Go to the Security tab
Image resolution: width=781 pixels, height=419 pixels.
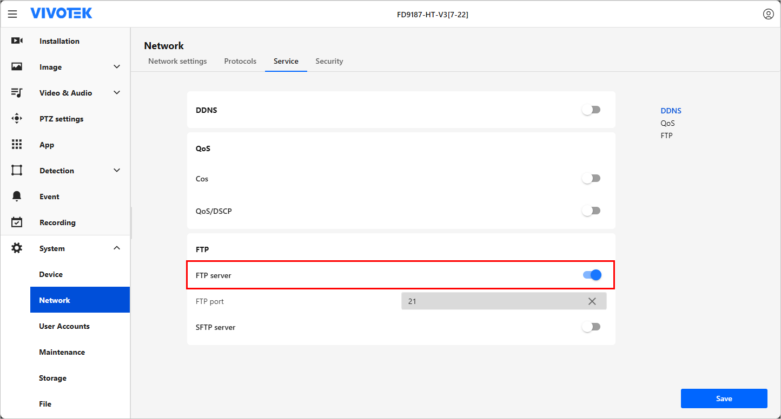tap(329, 61)
